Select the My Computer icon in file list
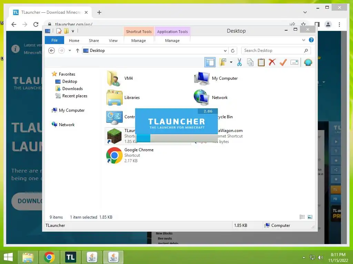This screenshot has width=353, height=264. point(202,78)
